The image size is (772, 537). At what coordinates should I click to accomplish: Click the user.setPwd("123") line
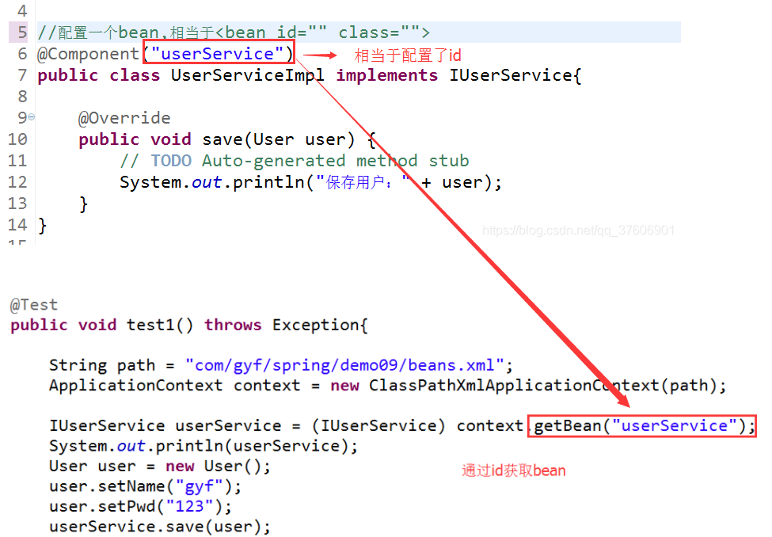click(x=140, y=506)
